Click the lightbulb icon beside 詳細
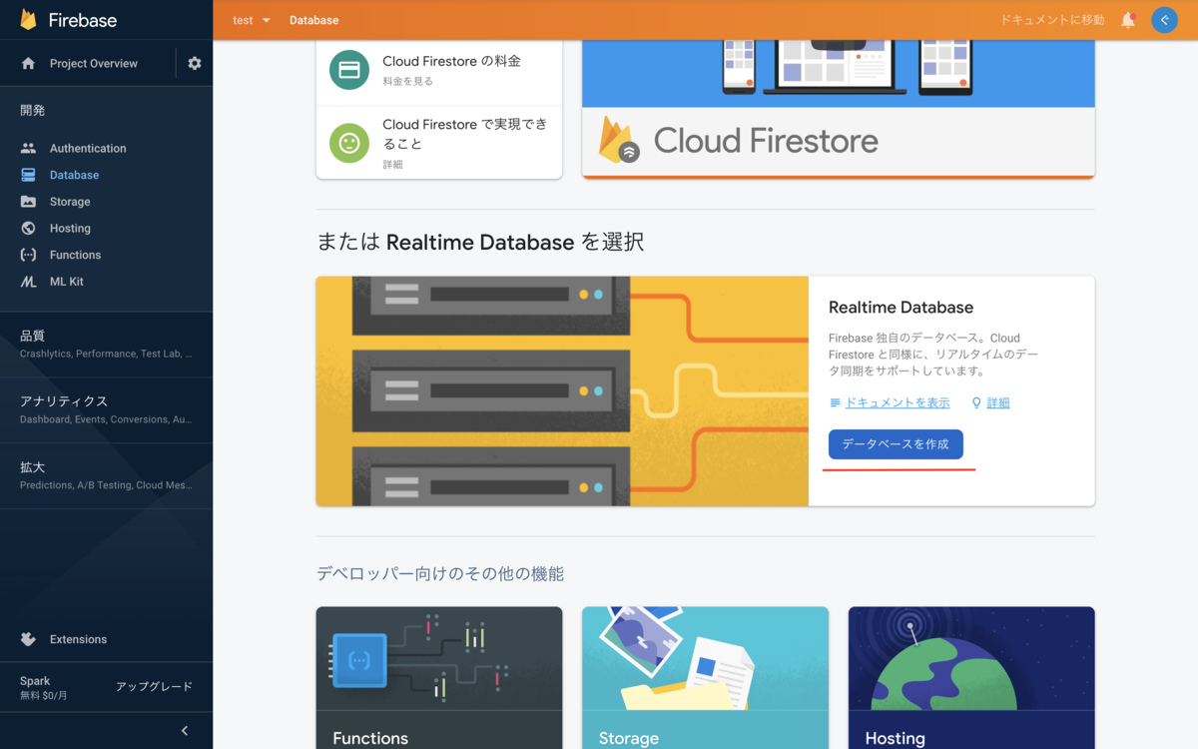The height and width of the screenshot is (749, 1198). coord(976,403)
